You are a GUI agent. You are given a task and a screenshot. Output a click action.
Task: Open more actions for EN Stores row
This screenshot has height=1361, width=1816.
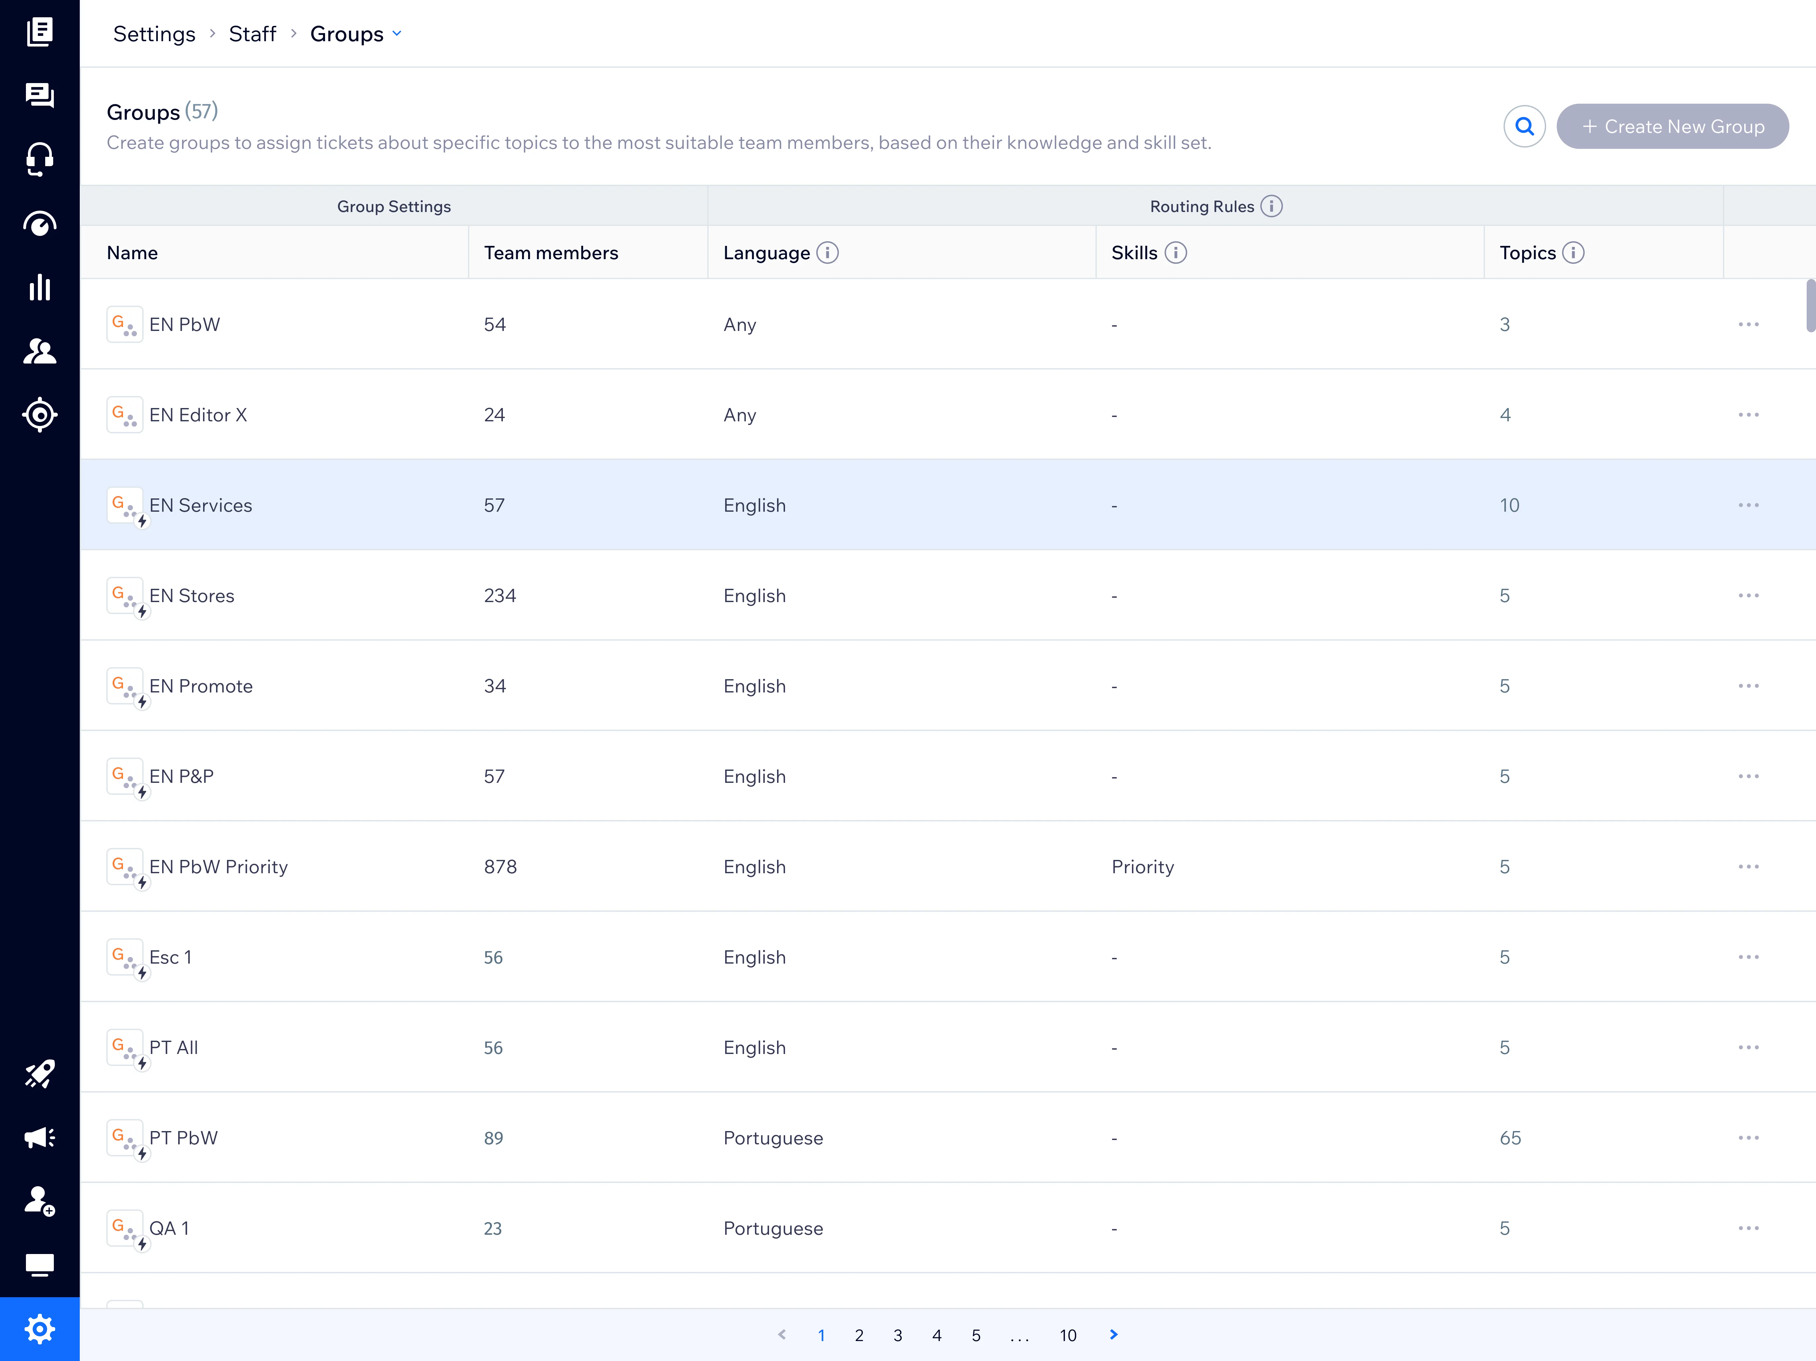click(x=1749, y=595)
